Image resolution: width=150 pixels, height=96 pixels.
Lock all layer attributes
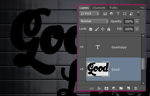click(109, 29)
